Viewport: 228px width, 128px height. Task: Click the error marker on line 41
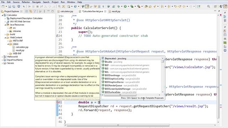[57, 102]
